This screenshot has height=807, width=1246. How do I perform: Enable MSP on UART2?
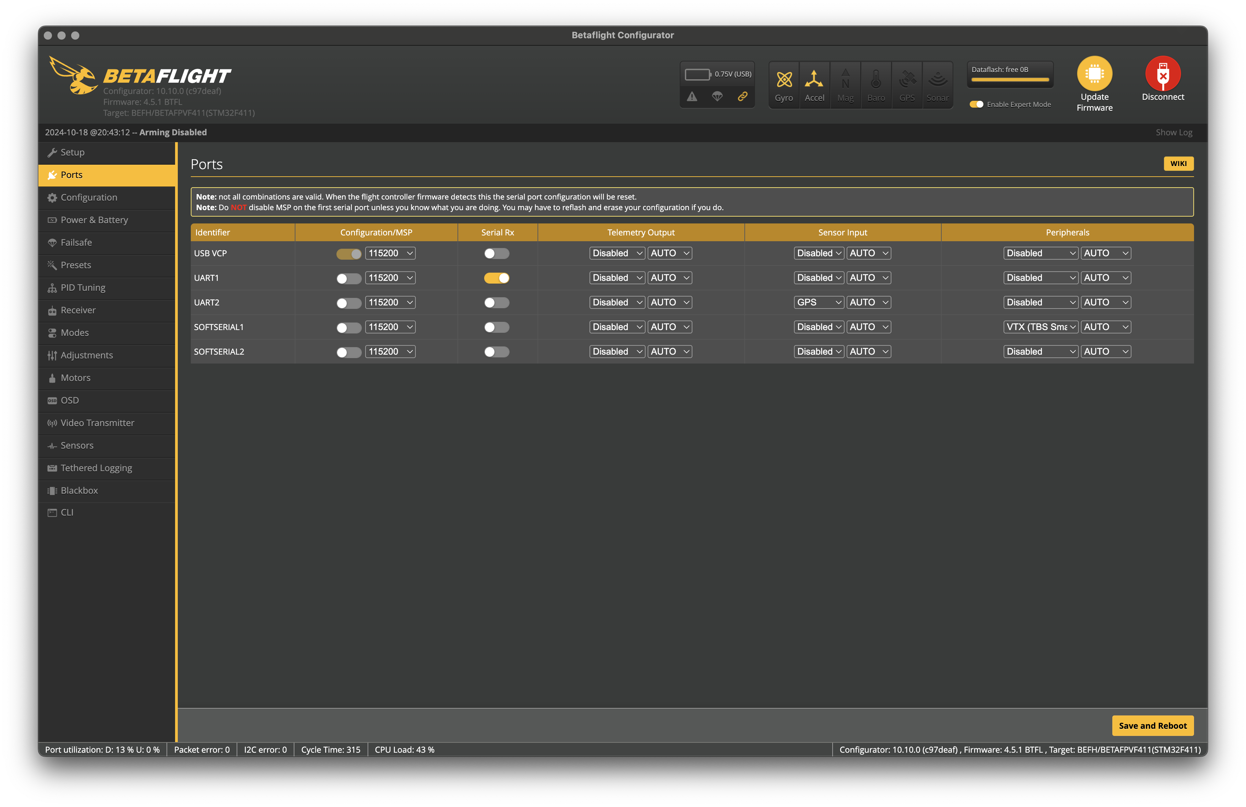(x=349, y=303)
